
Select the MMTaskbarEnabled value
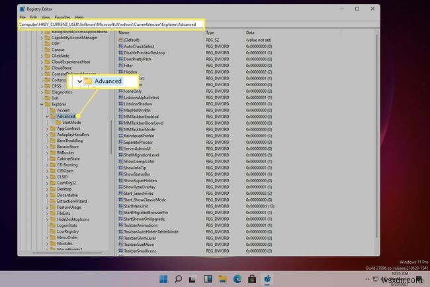tap(141, 117)
